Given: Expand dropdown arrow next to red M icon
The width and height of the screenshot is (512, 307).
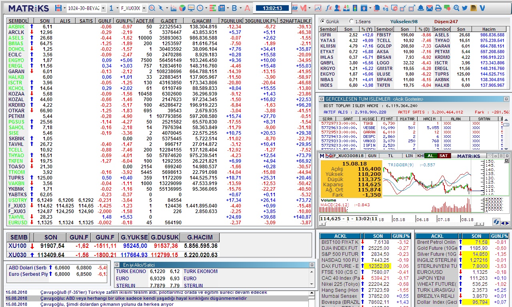Looking at the screenshot, I should pos(310,8).
